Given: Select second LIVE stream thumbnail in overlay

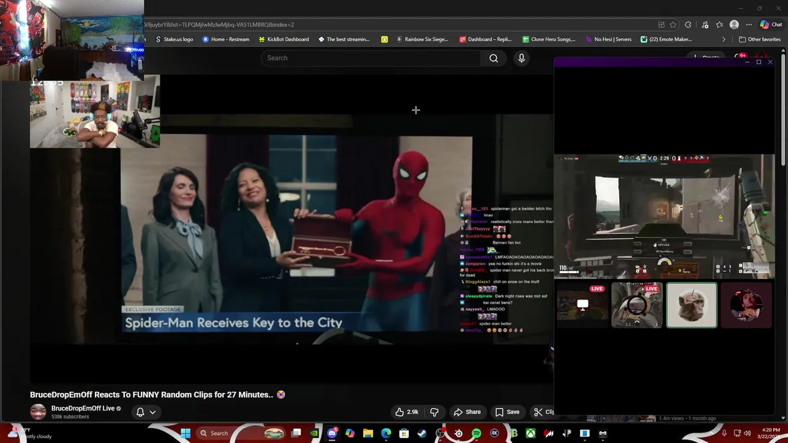Looking at the screenshot, I should [x=637, y=305].
